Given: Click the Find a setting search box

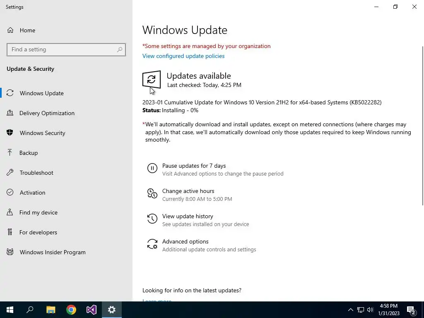Looking at the screenshot, I should [66, 50].
